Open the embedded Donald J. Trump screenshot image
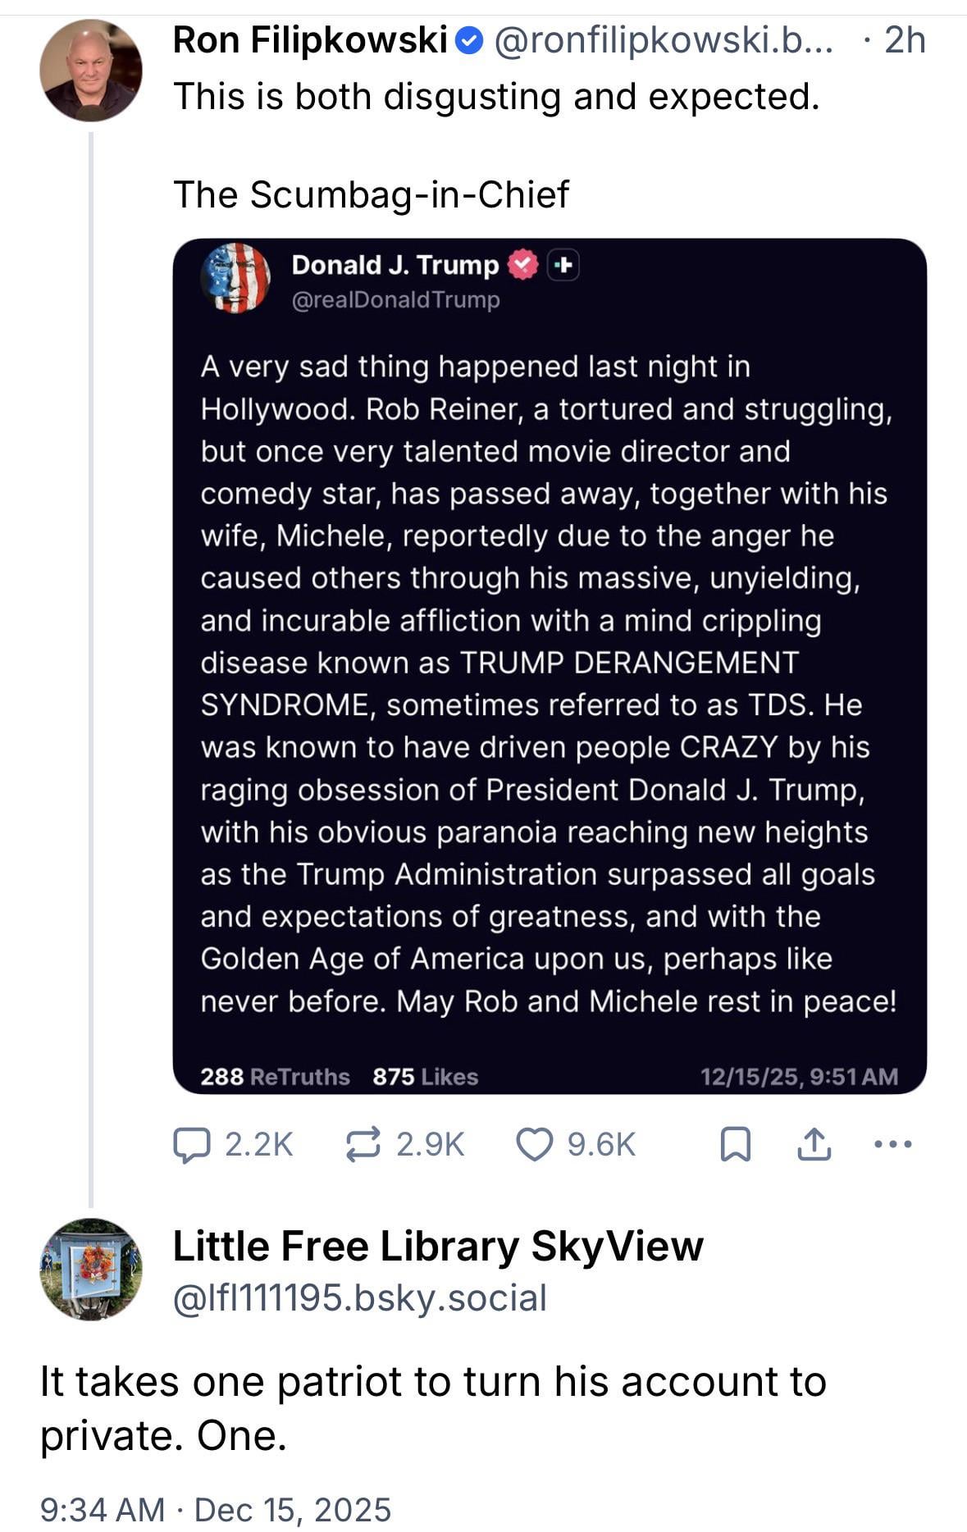 point(550,666)
